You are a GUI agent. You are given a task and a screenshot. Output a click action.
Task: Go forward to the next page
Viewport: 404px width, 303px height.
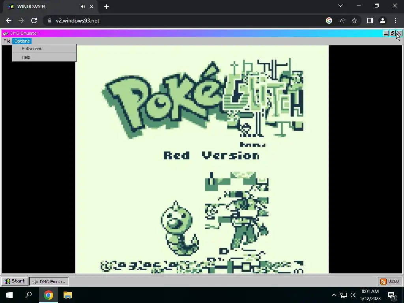coord(21,21)
